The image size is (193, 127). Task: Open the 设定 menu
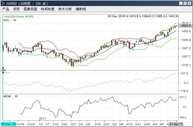pyautogui.click(x=16, y=9)
